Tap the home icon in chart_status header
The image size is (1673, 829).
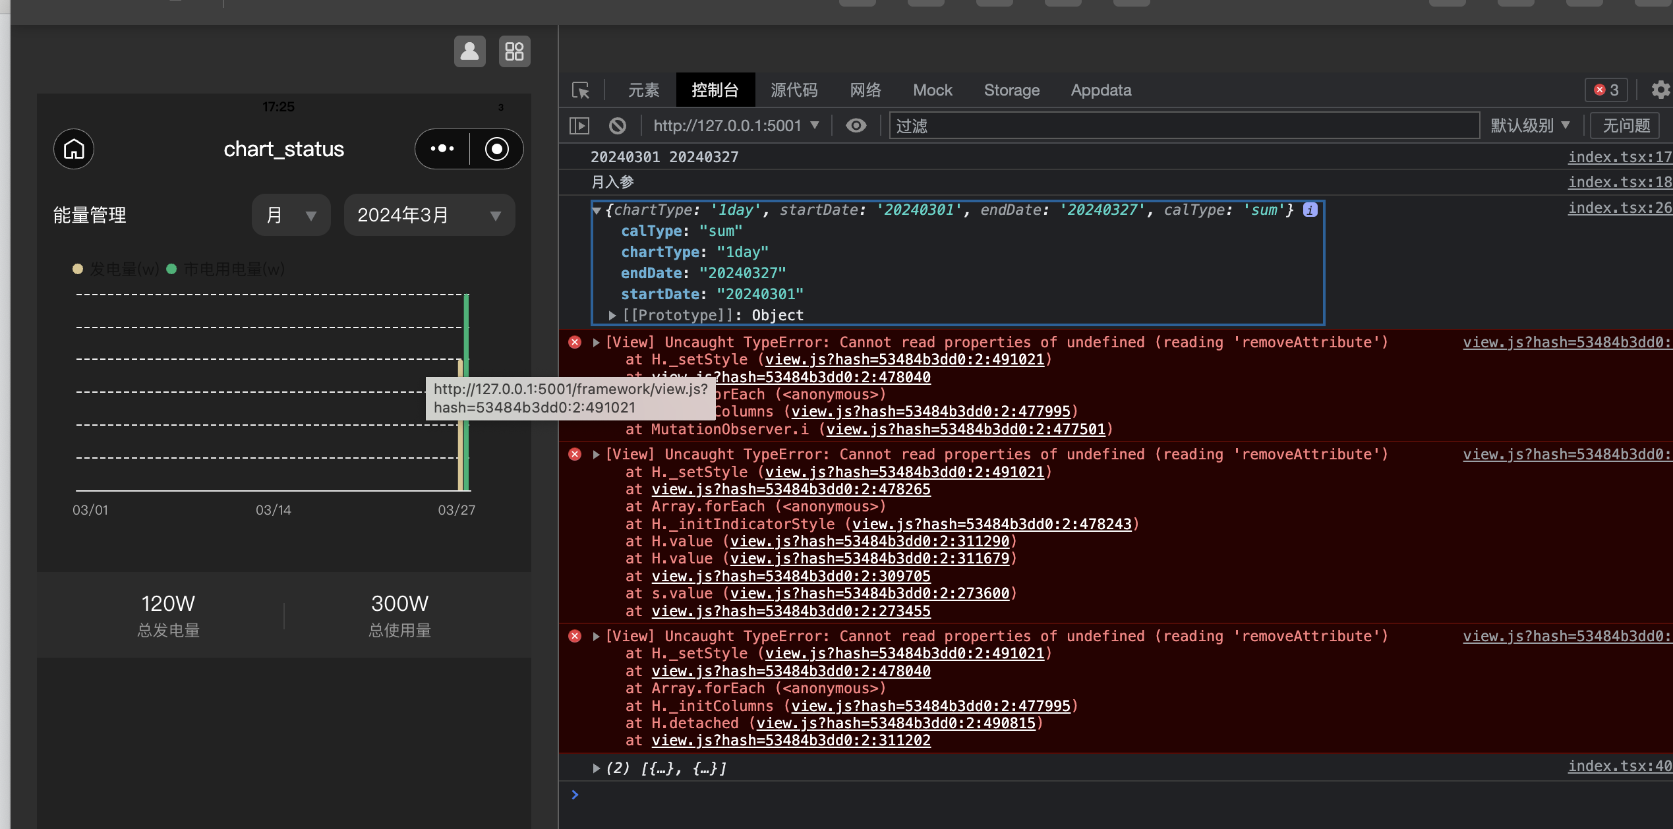[74, 149]
